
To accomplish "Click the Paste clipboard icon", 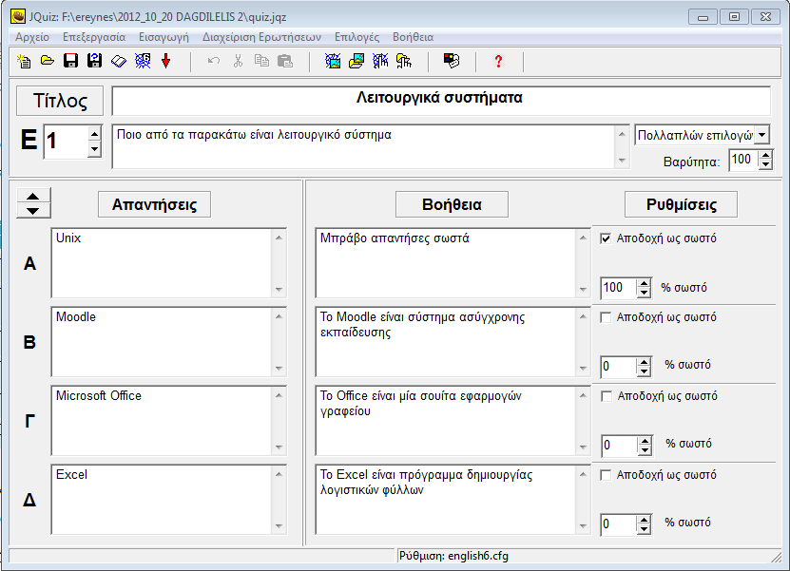I will (285, 62).
